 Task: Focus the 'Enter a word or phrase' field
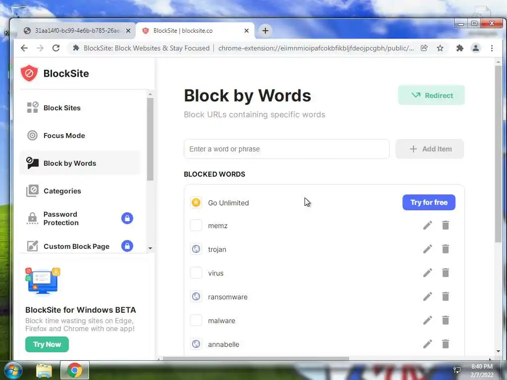(287, 149)
